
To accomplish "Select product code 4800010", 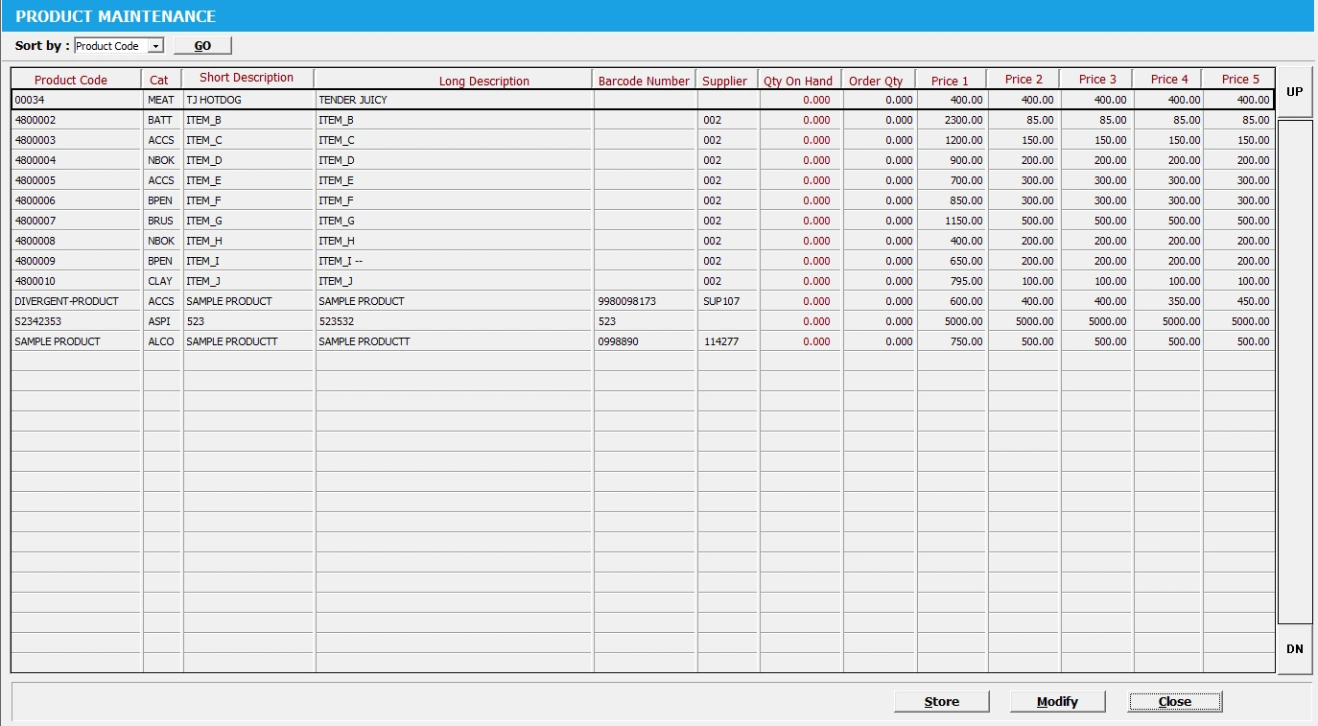I will point(77,281).
